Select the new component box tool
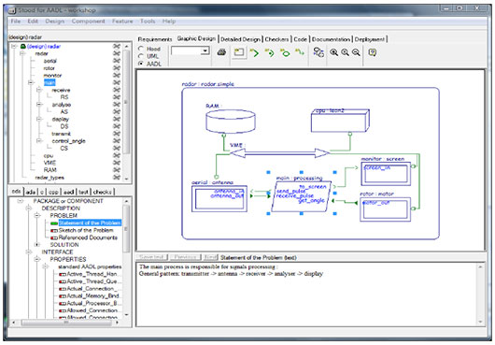 239,52
